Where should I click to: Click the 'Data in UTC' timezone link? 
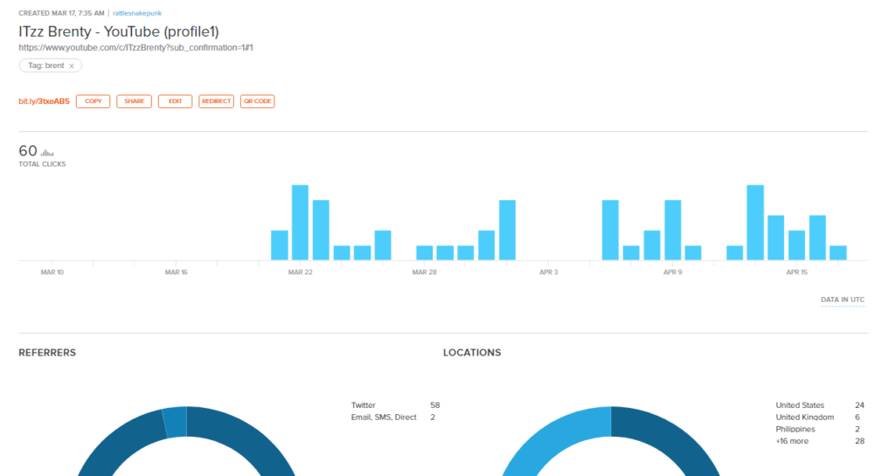click(843, 300)
